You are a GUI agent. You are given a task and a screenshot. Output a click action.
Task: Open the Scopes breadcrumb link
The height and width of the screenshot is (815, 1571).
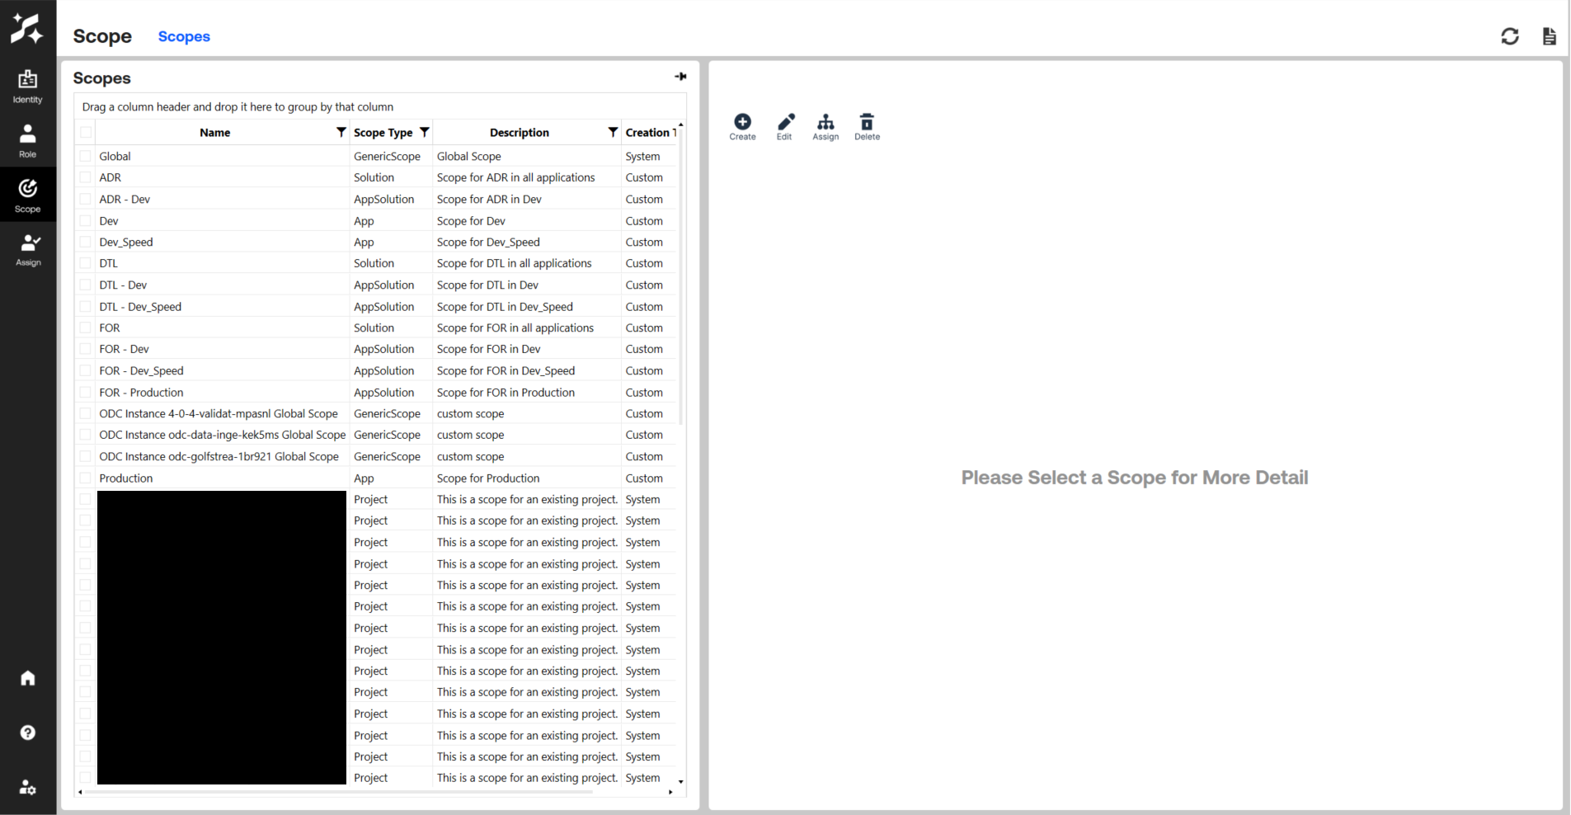(x=184, y=36)
